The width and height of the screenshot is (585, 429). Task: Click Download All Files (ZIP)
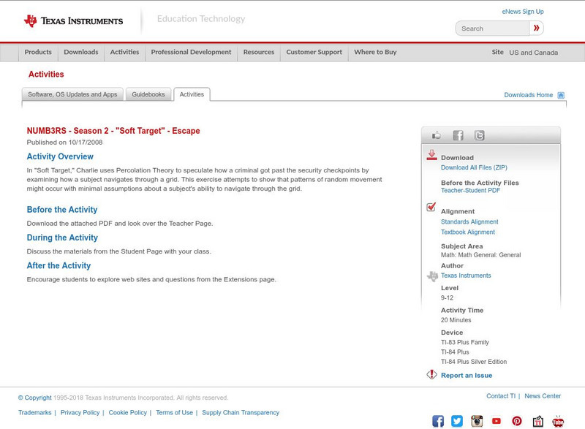474,167
